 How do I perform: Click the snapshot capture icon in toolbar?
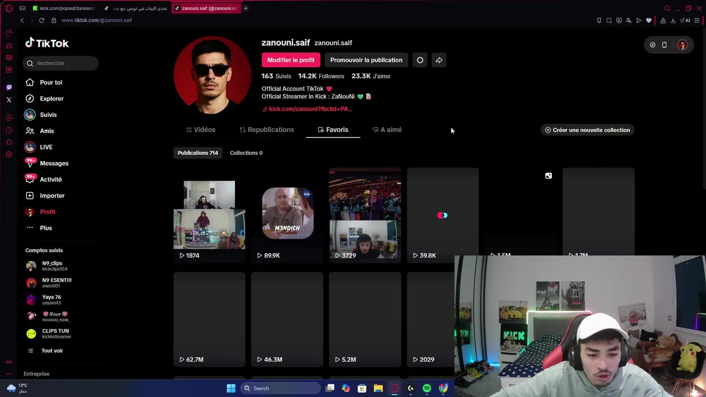(609, 20)
